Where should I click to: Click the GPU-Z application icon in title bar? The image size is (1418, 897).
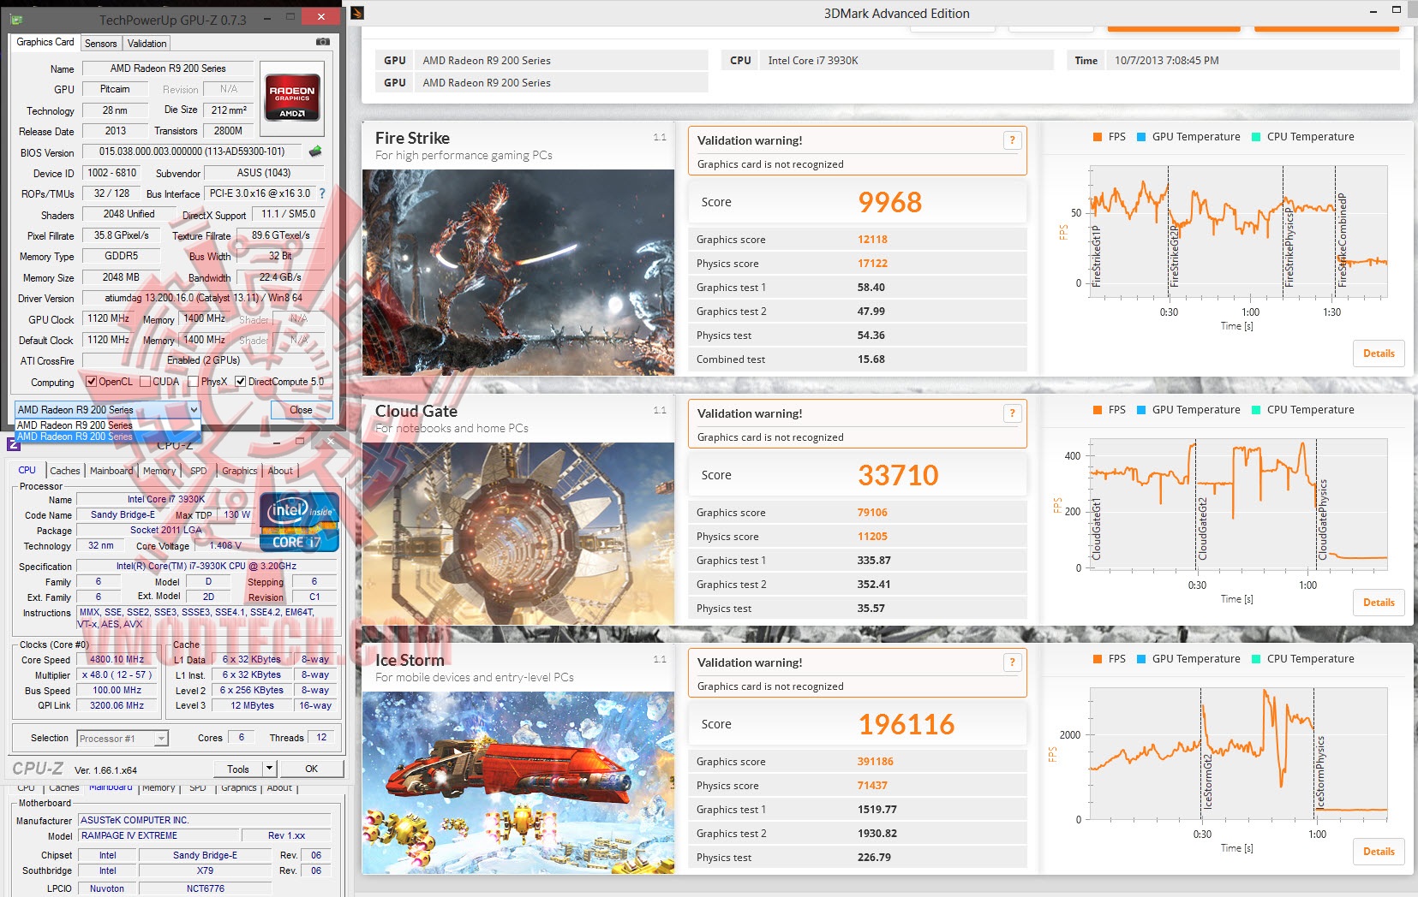pyautogui.click(x=16, y=19)
